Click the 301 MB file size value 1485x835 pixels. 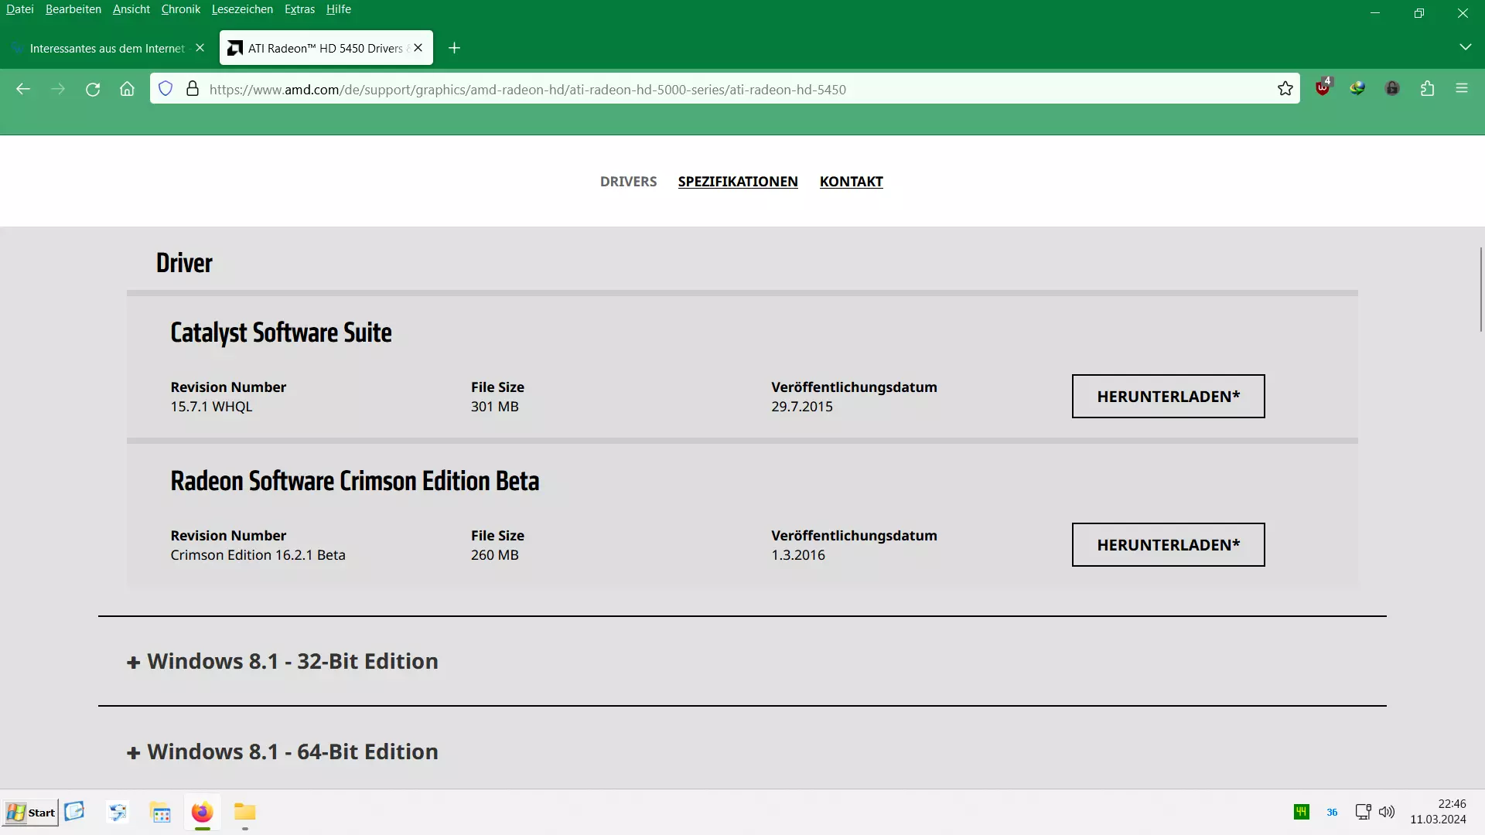(495, 407)
